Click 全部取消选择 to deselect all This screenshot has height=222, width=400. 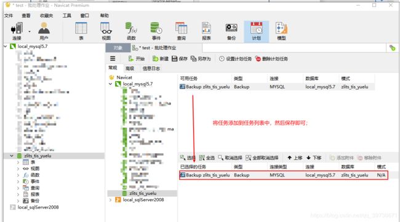click(262, 158)
